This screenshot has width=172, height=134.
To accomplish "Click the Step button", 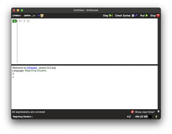I will 108,16.
